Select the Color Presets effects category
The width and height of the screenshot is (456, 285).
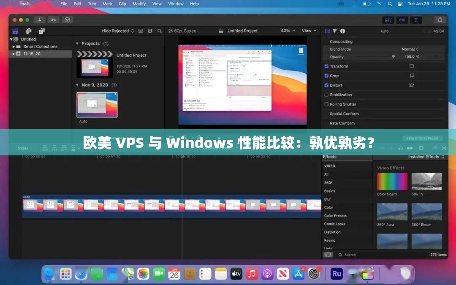335,216
